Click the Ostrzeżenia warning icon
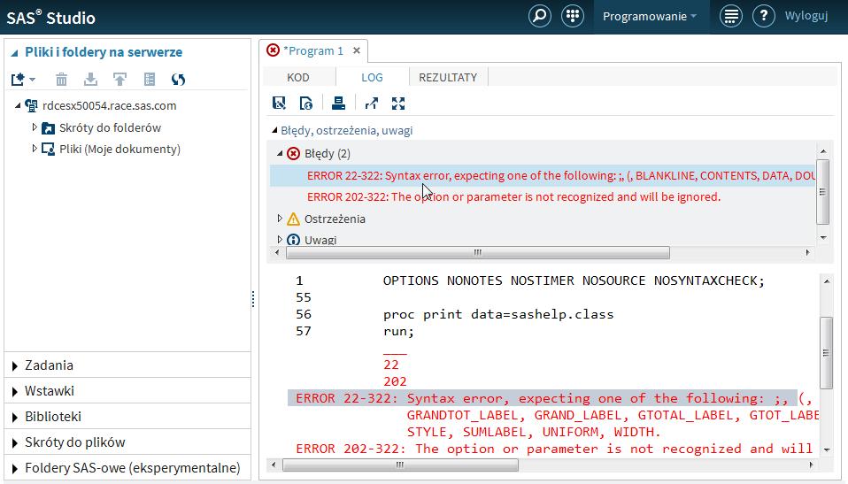848x484 pixels. pyautogui.click(x=293, y=219)
